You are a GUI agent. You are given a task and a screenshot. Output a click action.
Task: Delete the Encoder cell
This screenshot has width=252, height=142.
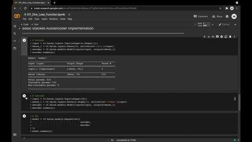[230, 37]
